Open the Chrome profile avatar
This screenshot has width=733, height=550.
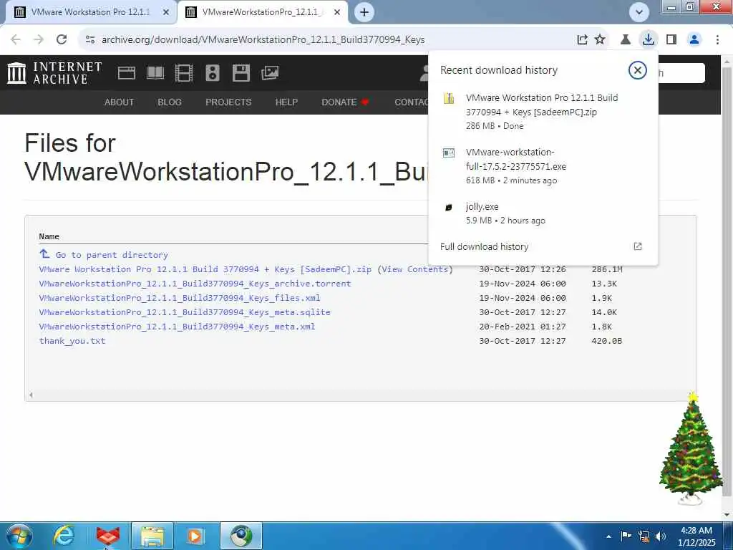click(x=694, y=40)
